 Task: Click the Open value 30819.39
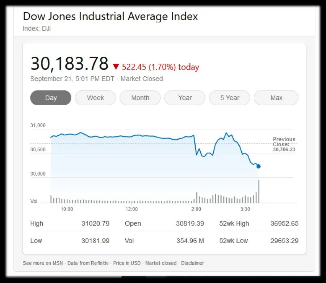190,224
